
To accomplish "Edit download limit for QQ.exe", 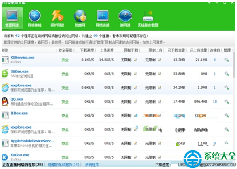I will click(x=135, y=102).
